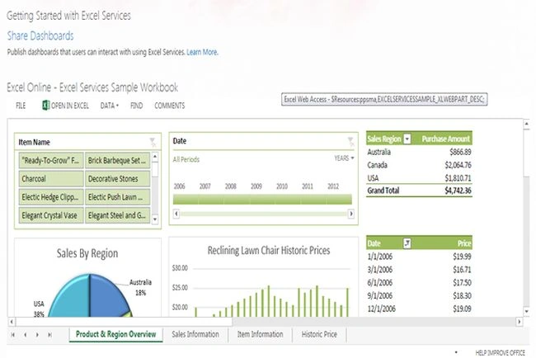Select the 6/1/2006 date cell
Image resolution: width=536 pixels, height=358 pixels.
pyautogui.click(x=380, y=283)
